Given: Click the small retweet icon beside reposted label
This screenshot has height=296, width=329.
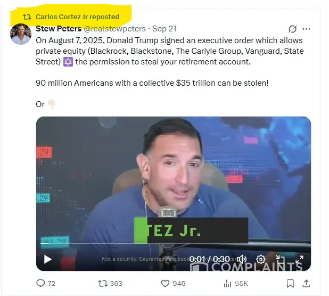Looking at the screenshot, I should point(27,17).
